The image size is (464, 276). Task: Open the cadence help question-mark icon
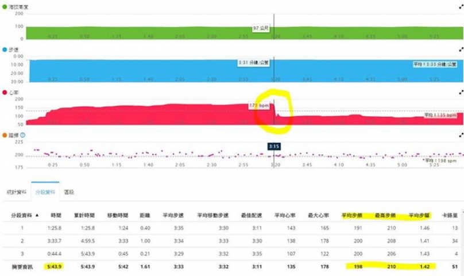22,135
